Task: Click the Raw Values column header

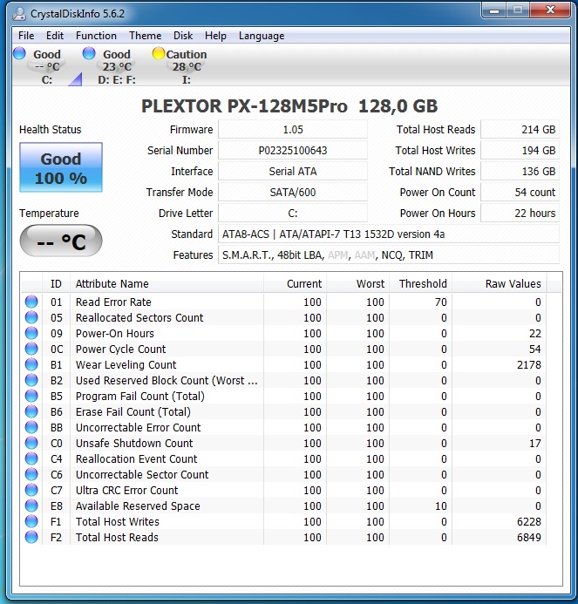Action: click(x=513, y=283)
